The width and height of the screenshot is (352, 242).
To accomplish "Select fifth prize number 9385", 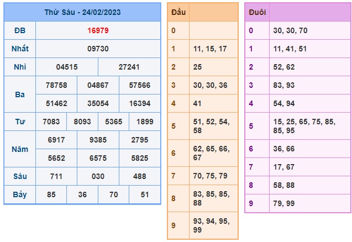I will click(98, 140).
